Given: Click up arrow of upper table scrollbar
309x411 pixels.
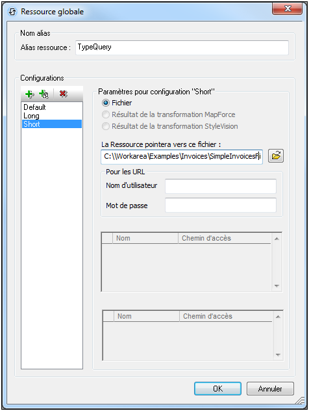Looking at the screenshot, I should 277,239.
